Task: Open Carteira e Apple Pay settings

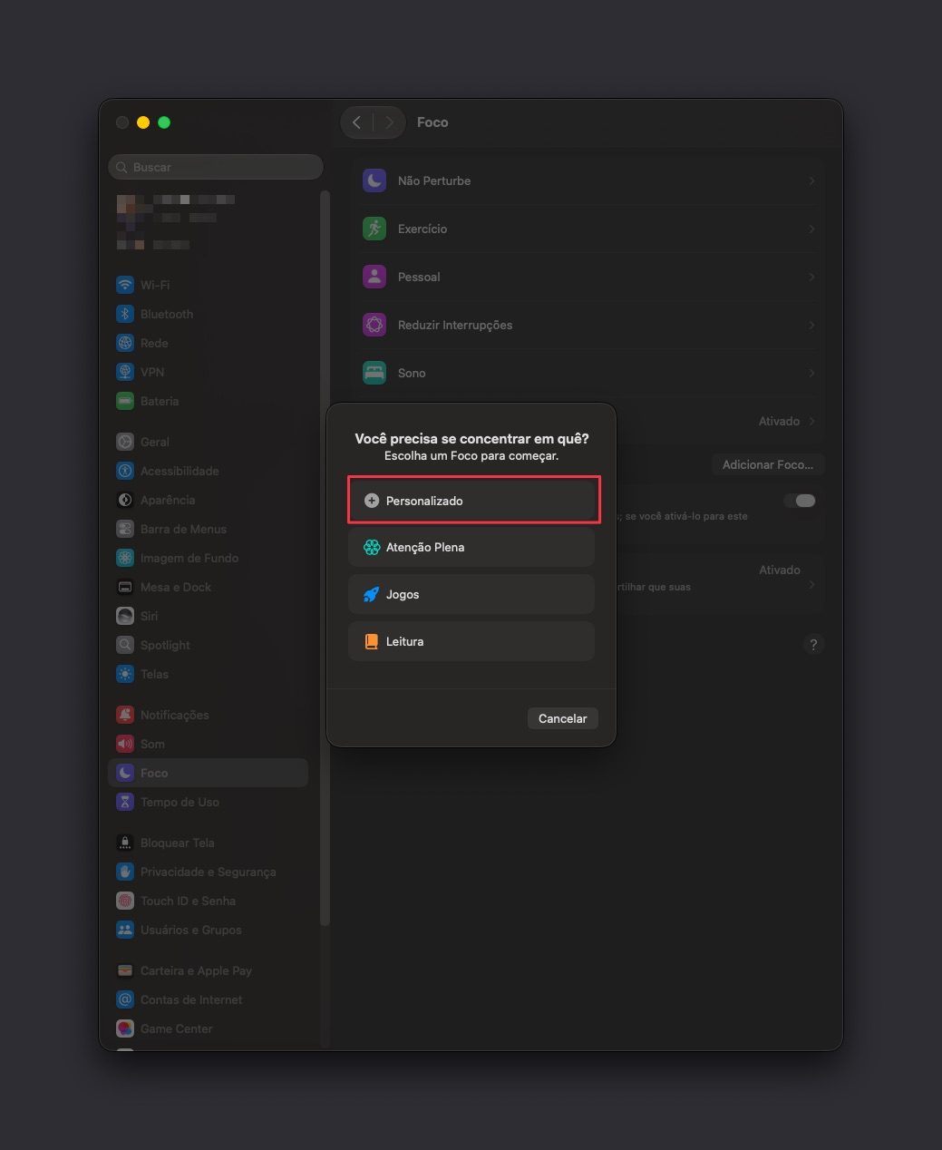Action: (x=208, y=970)
